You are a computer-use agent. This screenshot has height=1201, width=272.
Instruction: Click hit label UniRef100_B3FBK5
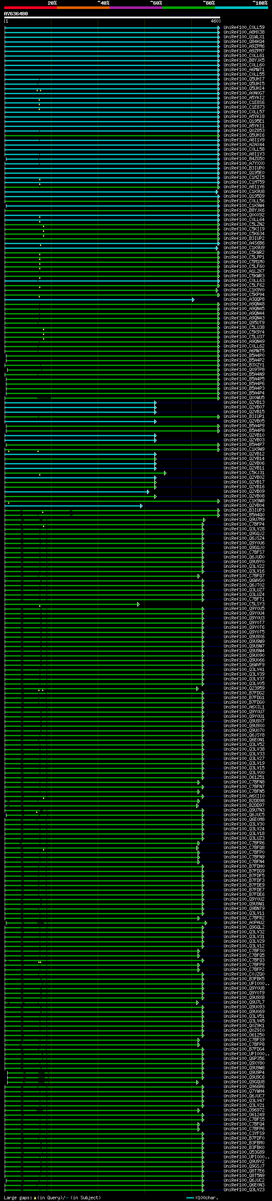(x=244, y=979)
